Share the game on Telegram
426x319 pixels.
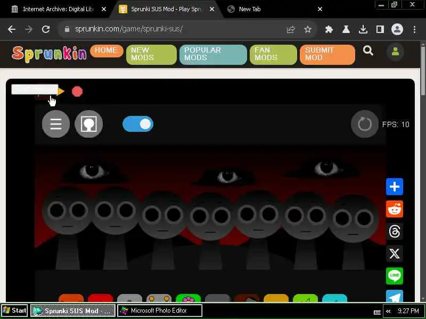click(x=395, y=296)
